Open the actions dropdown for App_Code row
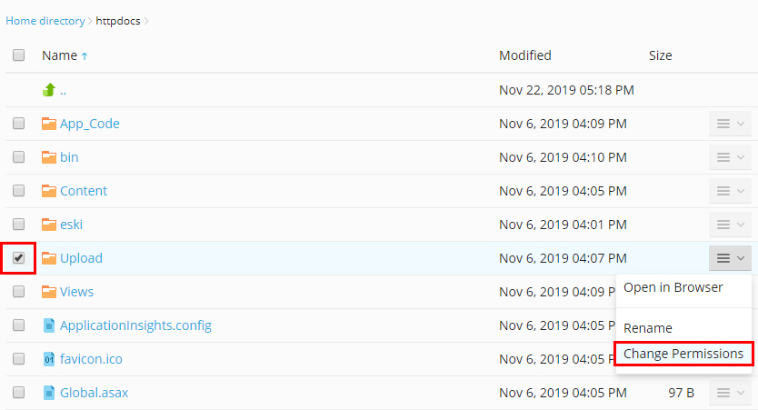The height and width of the screenshot is (410, 758). (730, 124)
